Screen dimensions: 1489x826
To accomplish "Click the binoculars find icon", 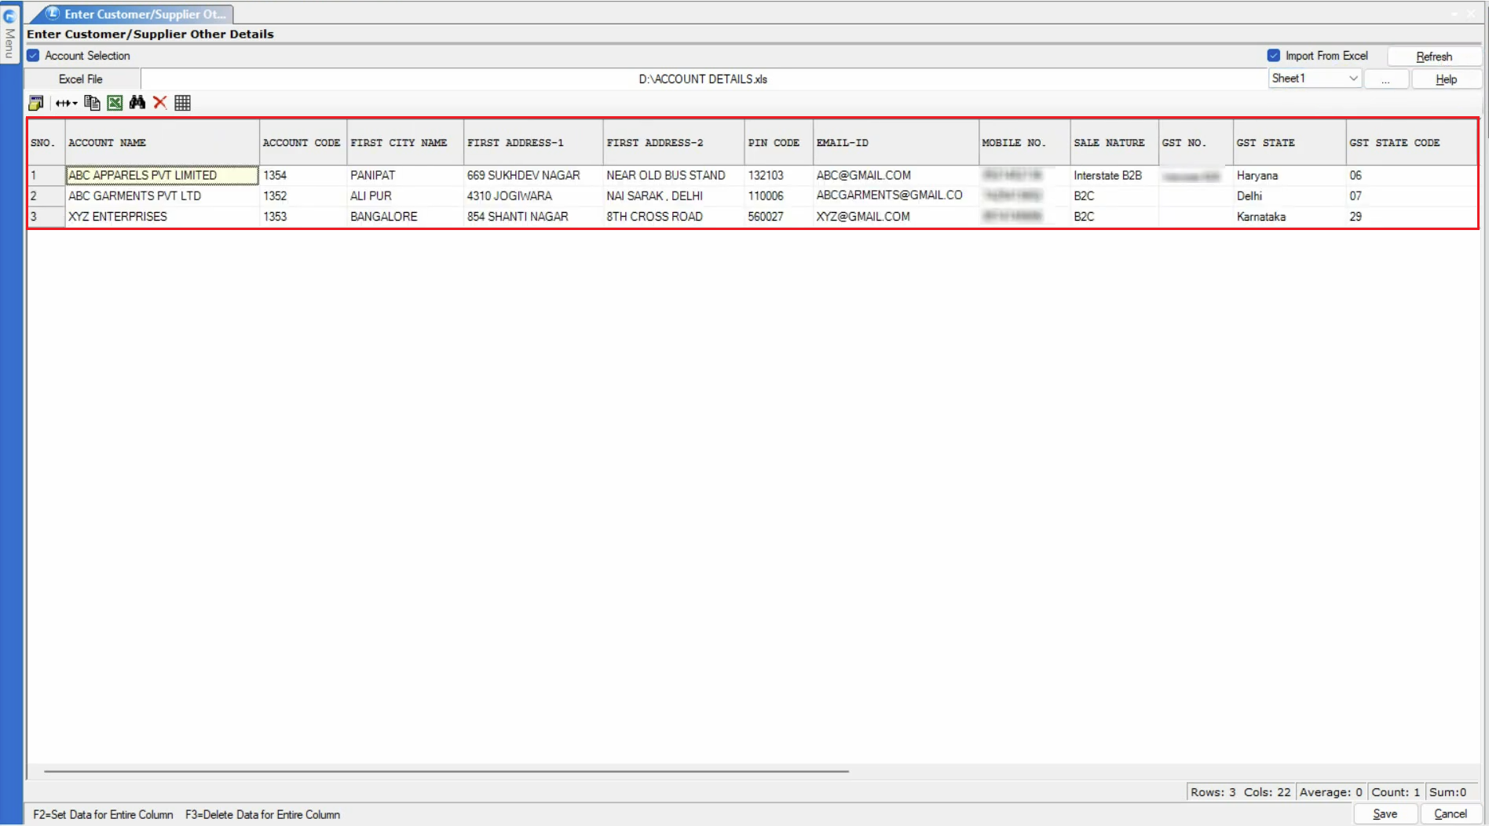I will point(137,103).
